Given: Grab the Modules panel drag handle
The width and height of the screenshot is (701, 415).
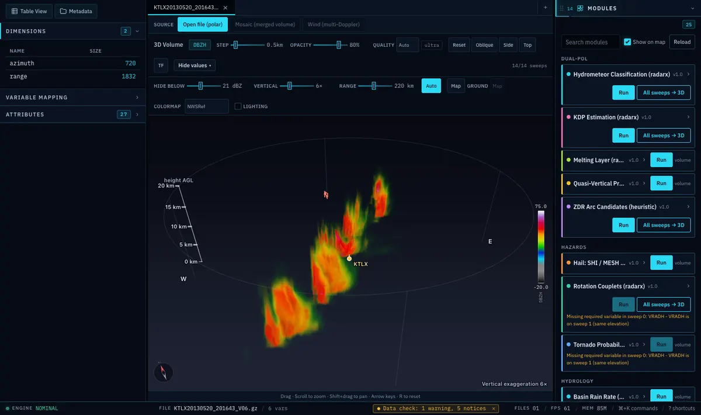Looking at the screenshot, I should pos(562,8).
